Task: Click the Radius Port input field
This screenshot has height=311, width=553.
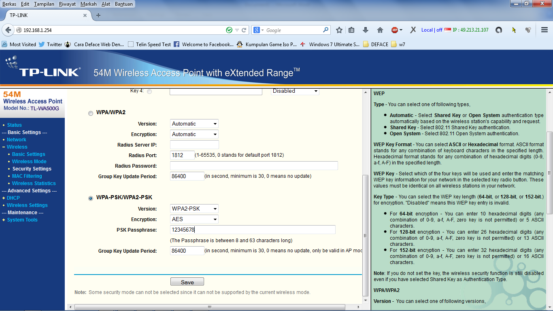Action: (x=182, y=155)
